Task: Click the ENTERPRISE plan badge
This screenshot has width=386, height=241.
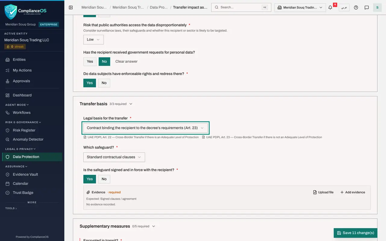Action: click(x=49, y=24)
